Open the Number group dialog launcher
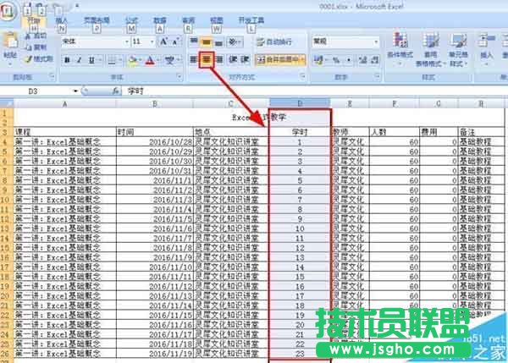 pos(377,76)
